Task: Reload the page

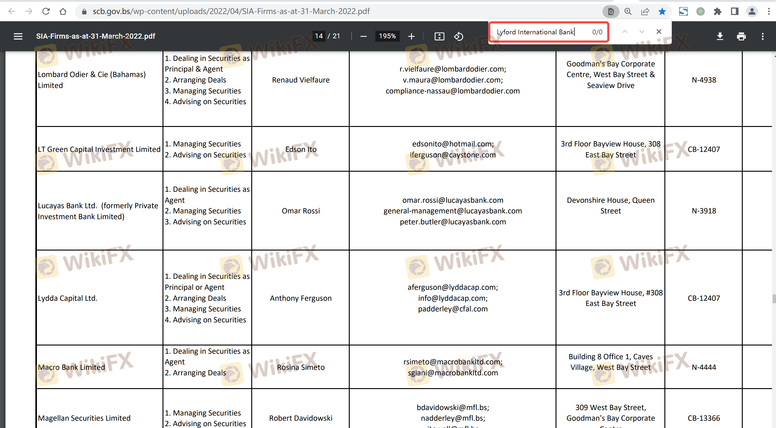Action: 46,11
